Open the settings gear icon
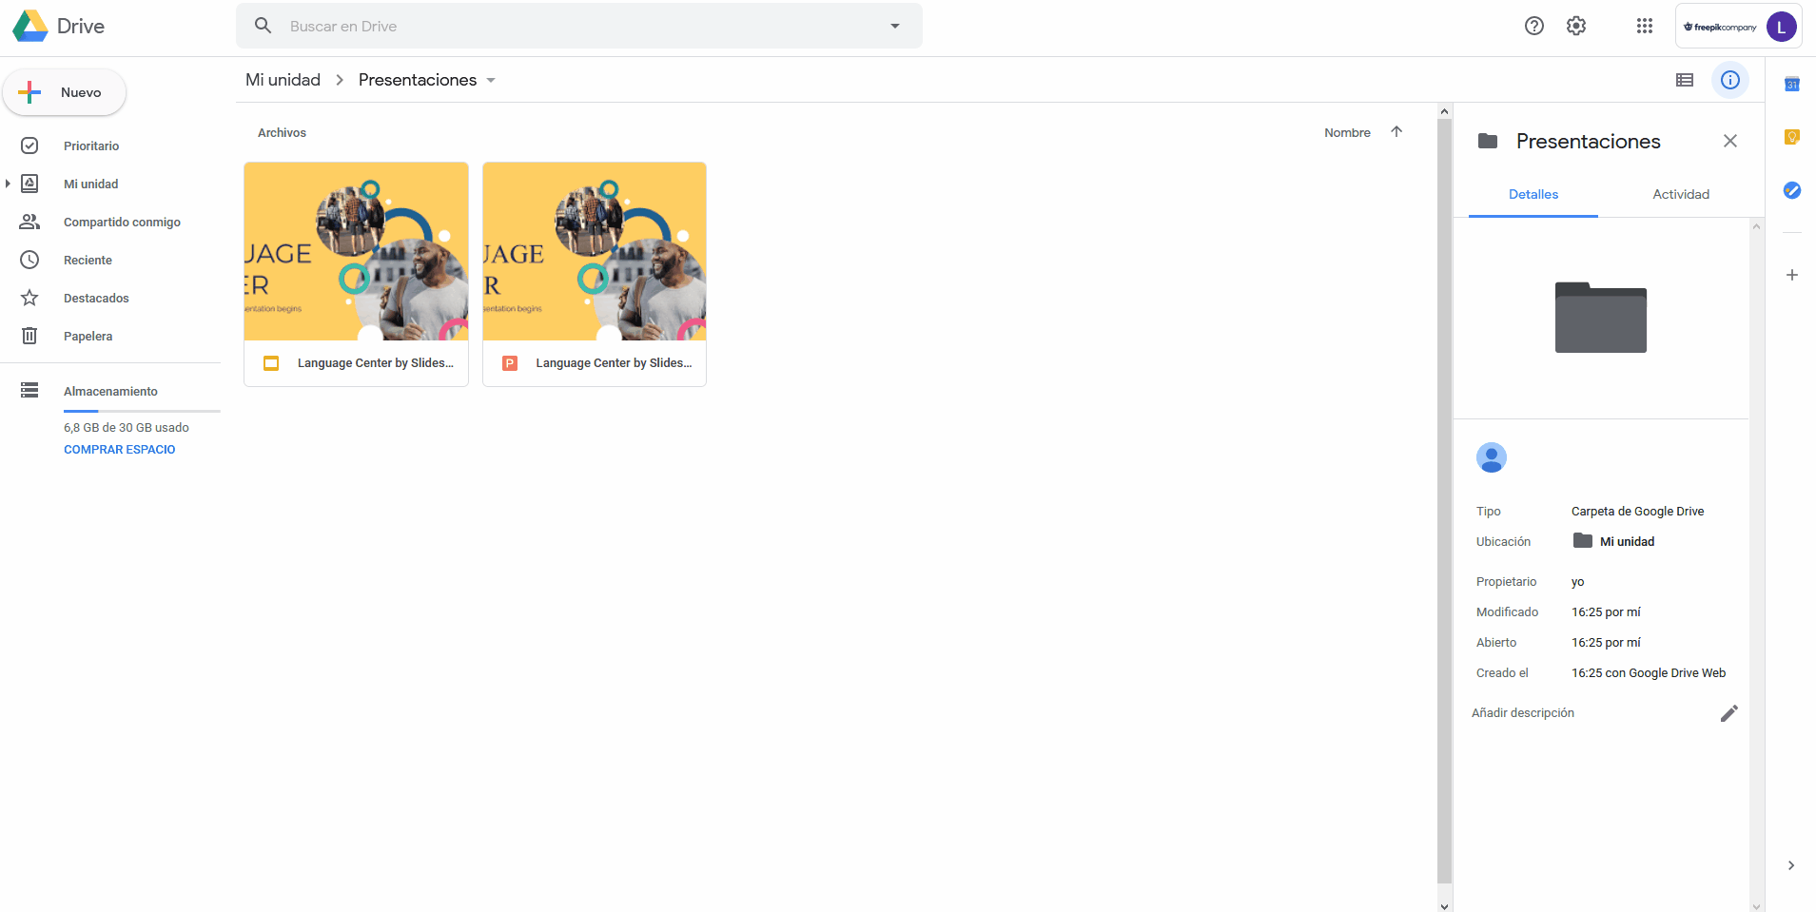1816x912 pixels. [x=1576, y=26]
